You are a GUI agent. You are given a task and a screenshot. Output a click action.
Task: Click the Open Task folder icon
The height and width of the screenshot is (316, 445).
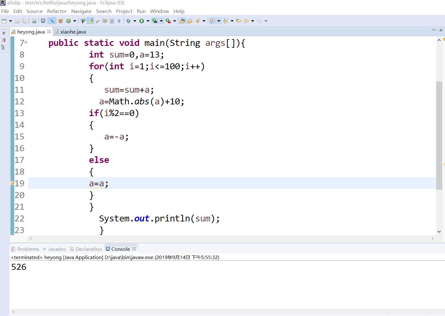click(x=190, y=21)
